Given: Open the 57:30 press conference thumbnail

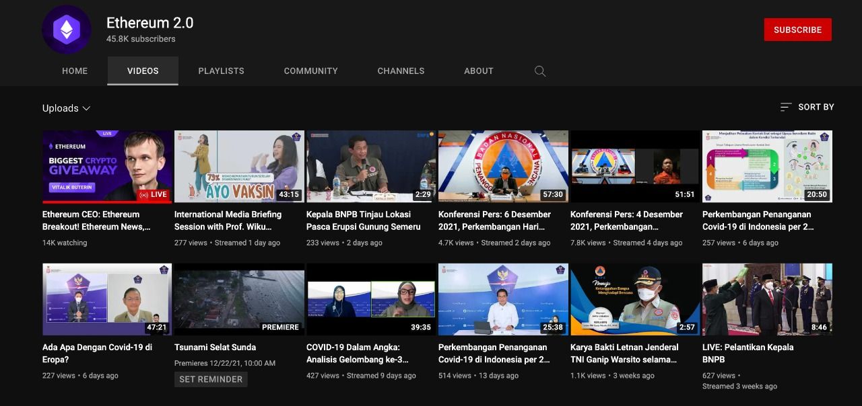Looking at the screenshot, I should click(x=503, y=167).
